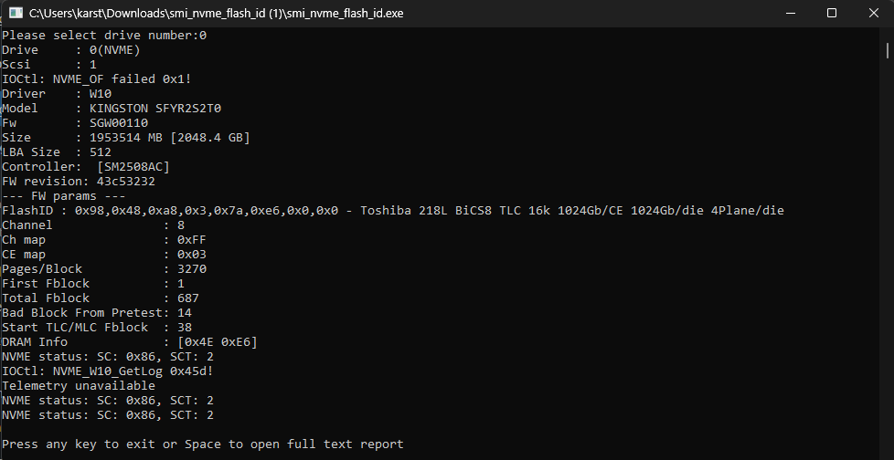Click the Total Fblock 687 line
This screenshot has width=894, height=460.
[101, 298]
